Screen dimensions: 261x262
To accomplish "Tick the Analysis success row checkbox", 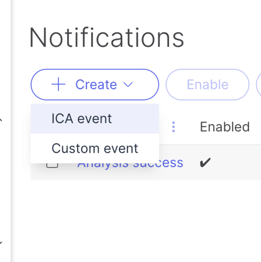I will click(x=52, y=165).
